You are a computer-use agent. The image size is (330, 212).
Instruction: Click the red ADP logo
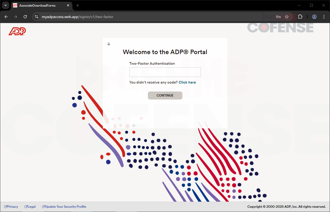tap(17, 31)
